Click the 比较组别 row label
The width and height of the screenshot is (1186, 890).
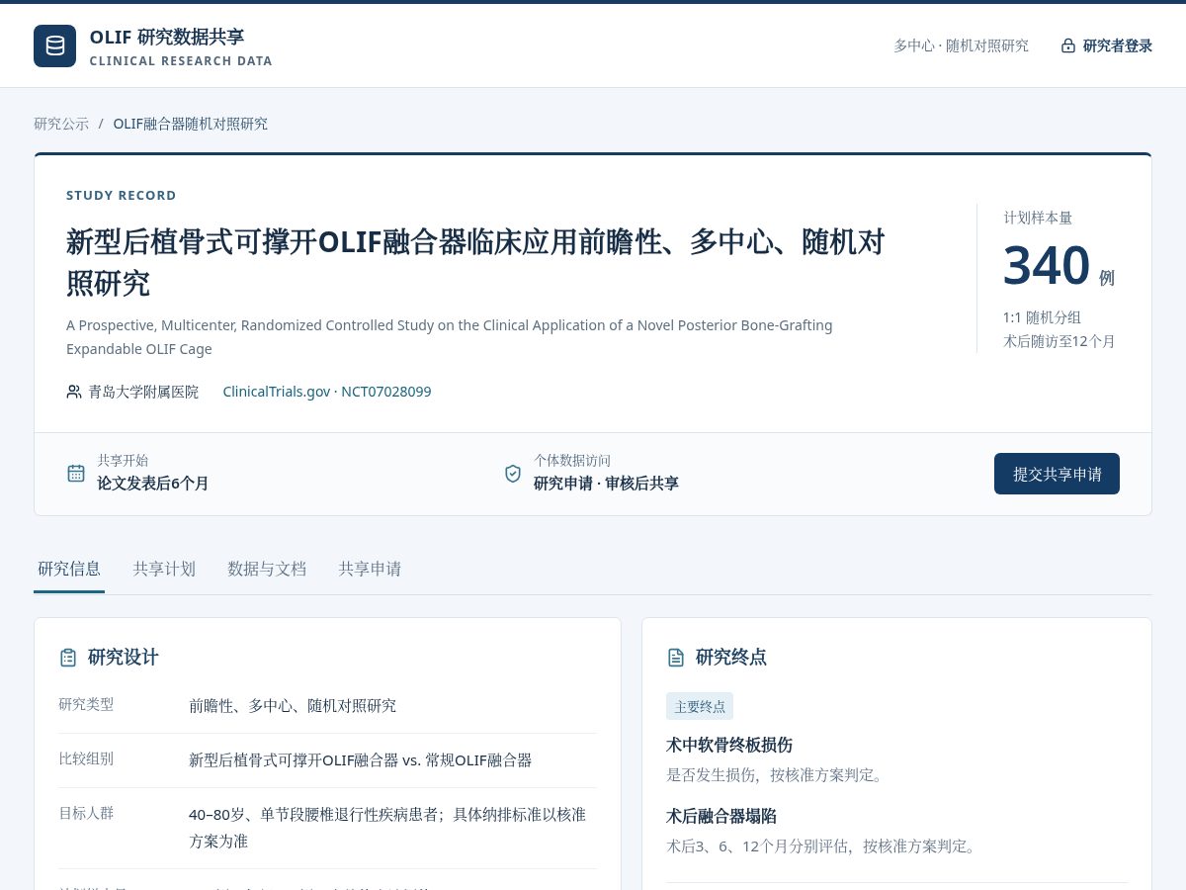(86, 758)
